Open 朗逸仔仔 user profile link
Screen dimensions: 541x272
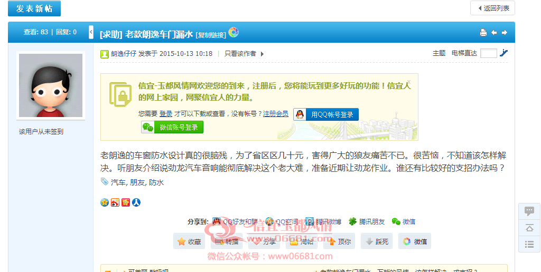pyautogui.click(x=124, y=54)
